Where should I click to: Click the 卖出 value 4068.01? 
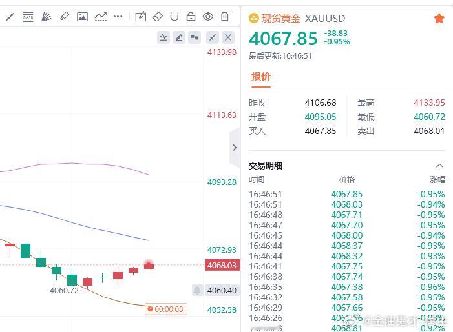coord(429,131)
